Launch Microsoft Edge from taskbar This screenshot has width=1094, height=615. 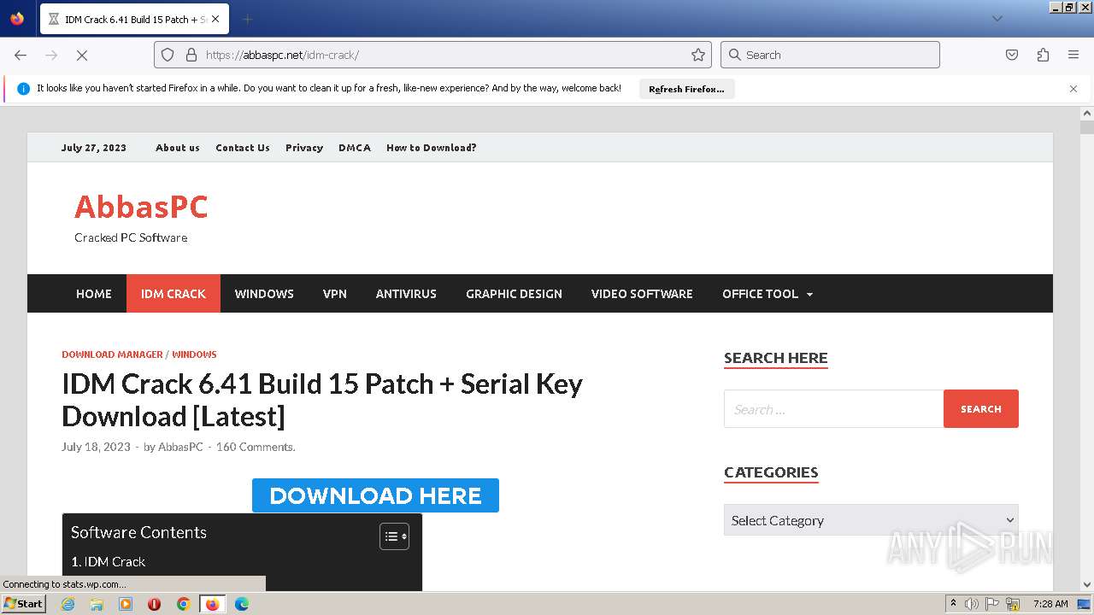[242, 604]
